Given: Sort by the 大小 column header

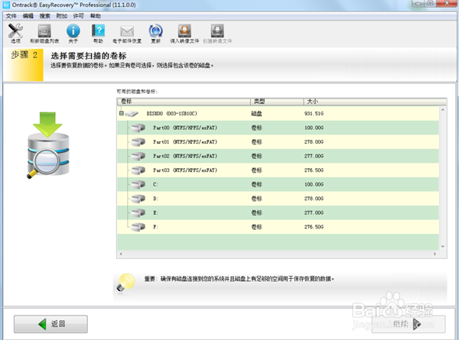Looking at the screenshot, I should [x=375, y=102].
